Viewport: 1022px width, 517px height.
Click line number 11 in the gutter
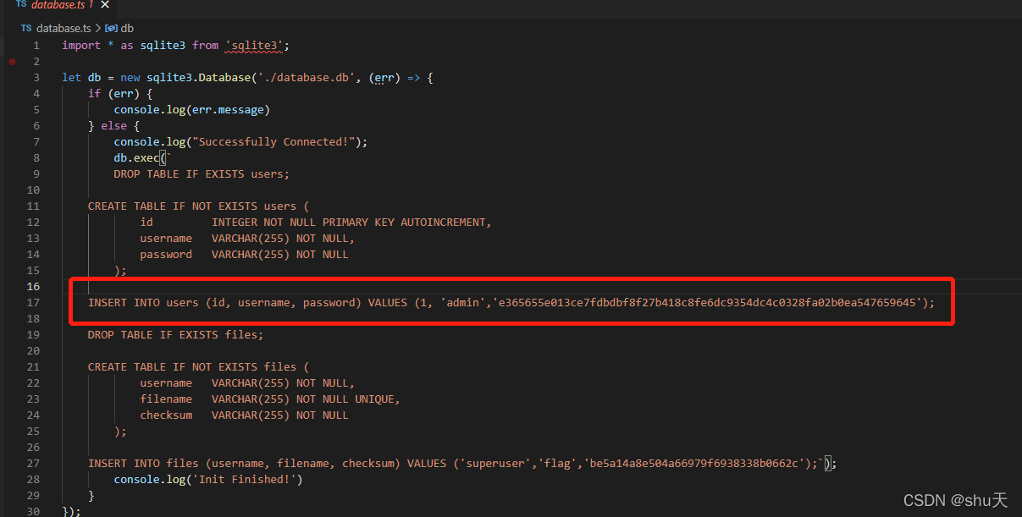(x=33, y=206)
